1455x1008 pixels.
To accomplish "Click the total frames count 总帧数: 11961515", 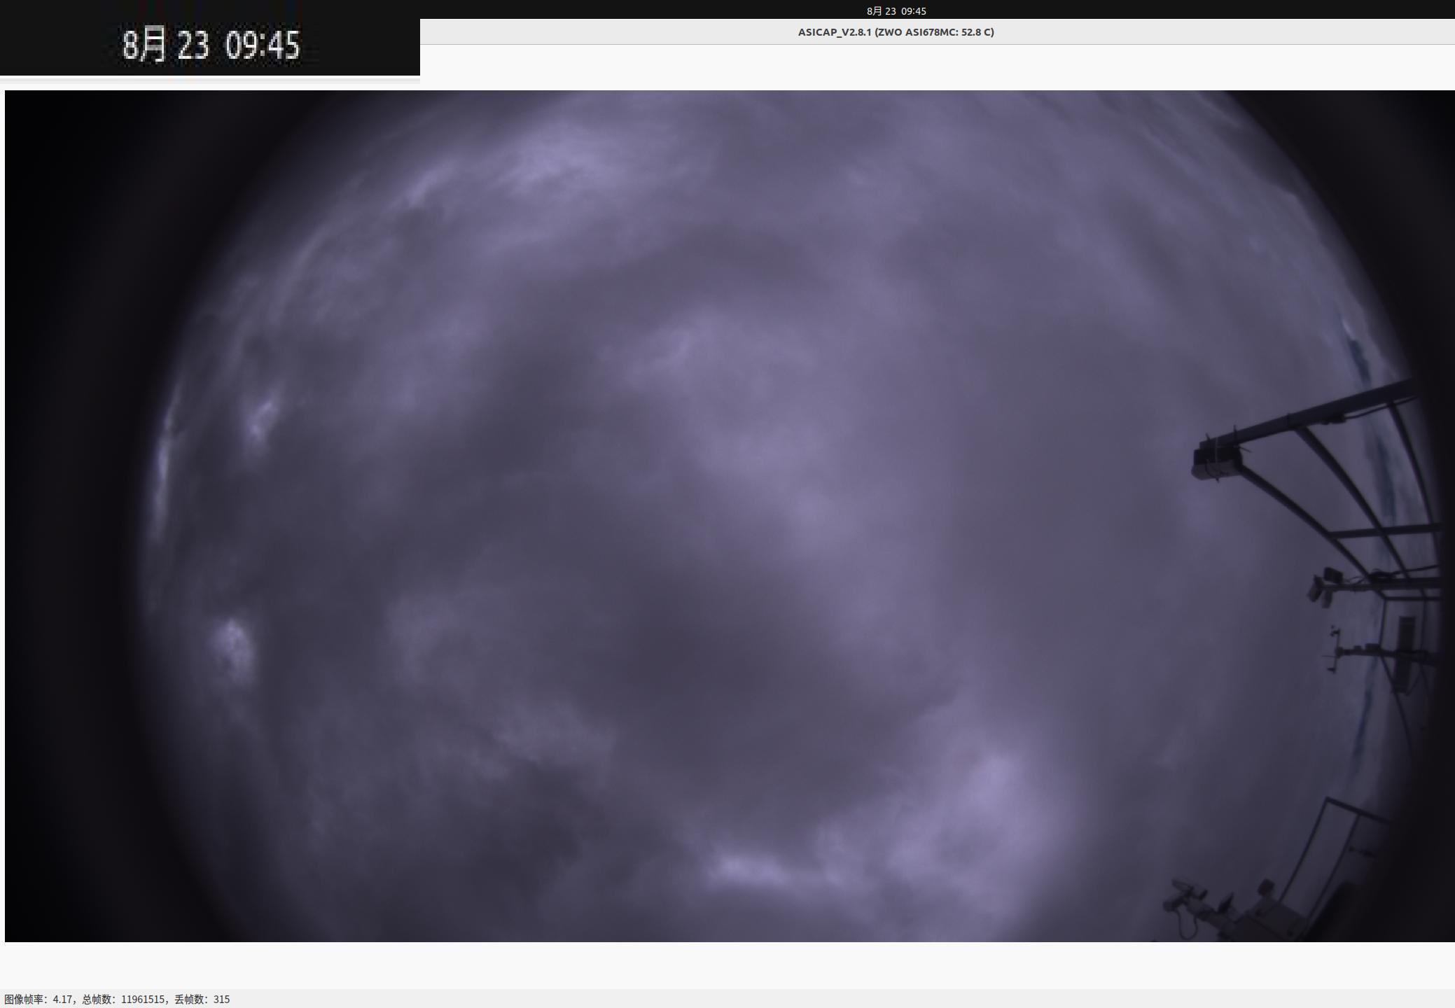I will click(124, 1000).
